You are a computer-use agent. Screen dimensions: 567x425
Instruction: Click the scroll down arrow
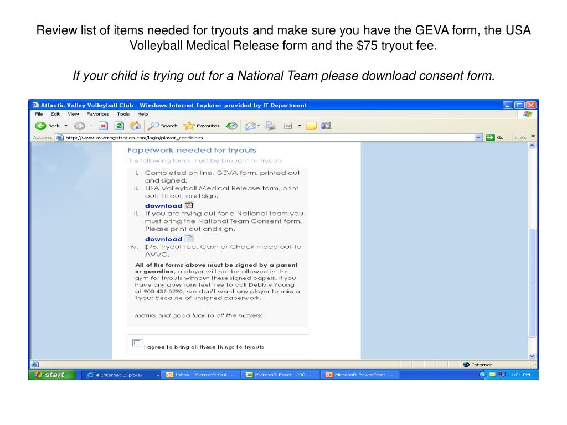(532, 356)
